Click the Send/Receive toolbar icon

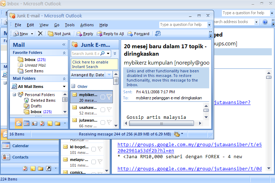(x=157, y=34)
